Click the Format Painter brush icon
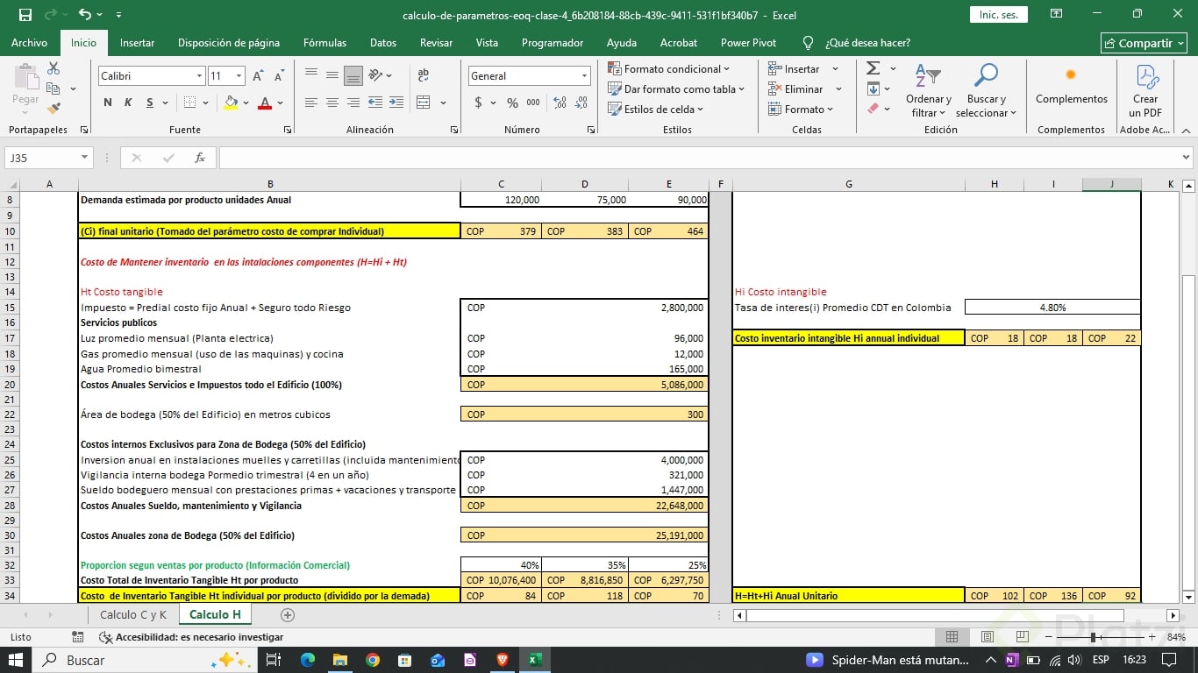This screenshot has width=1198, height=673. (53, 109)
